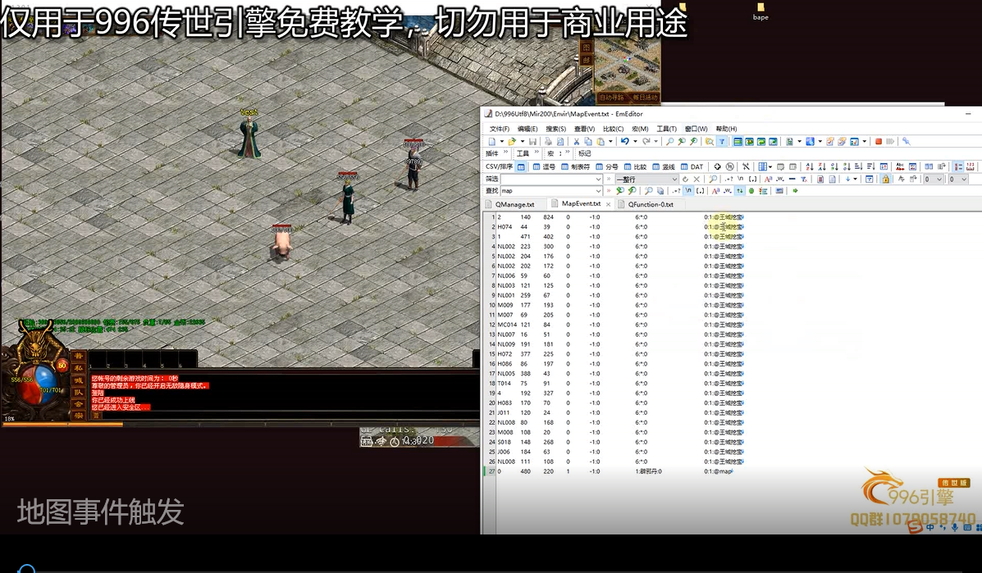
Task: Open the 查看(V) menu
Action: pos(584,129)
